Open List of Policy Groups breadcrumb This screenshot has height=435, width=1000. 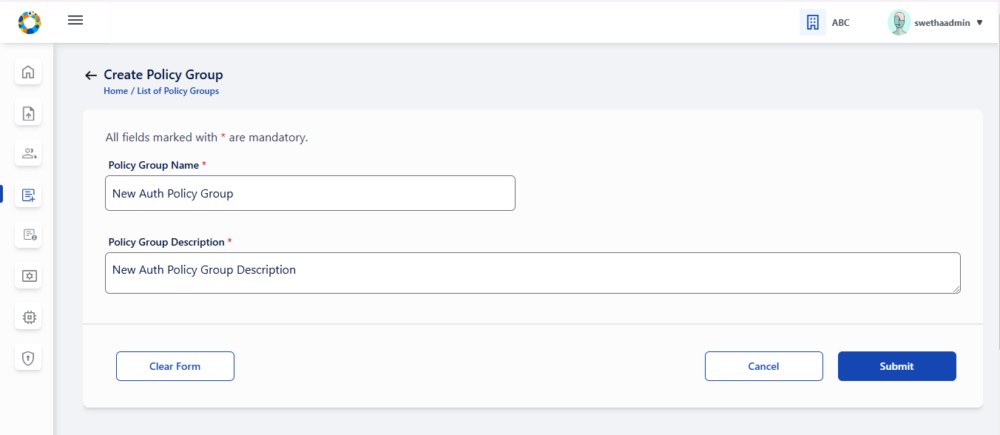pos(178,91)
